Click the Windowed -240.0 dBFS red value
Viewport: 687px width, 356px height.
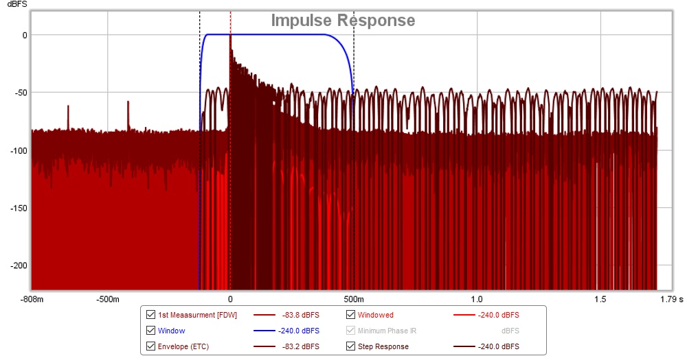[x=499, y=315]
